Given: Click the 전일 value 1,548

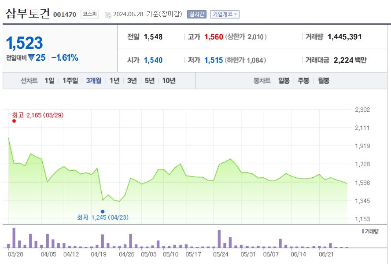Looking at the screenshot, I should coord(153,37).
